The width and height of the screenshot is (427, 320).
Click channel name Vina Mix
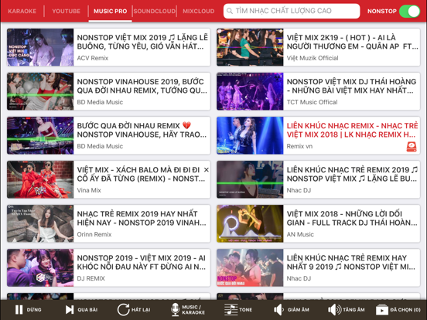tap(89, 190)
